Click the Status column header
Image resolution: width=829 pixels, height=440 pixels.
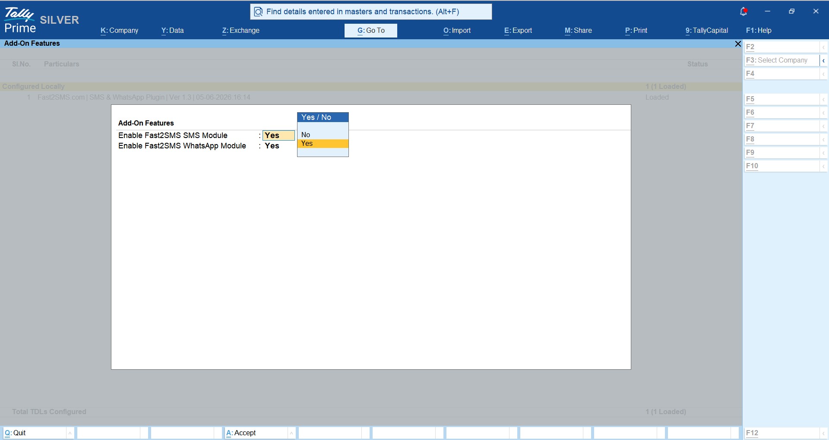697,64
